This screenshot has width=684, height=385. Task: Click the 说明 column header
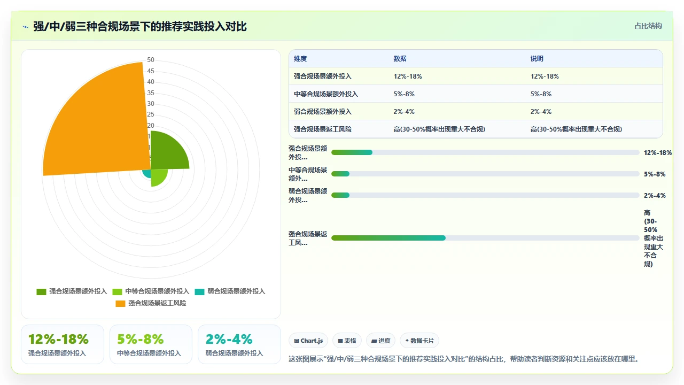click(537, 59)
